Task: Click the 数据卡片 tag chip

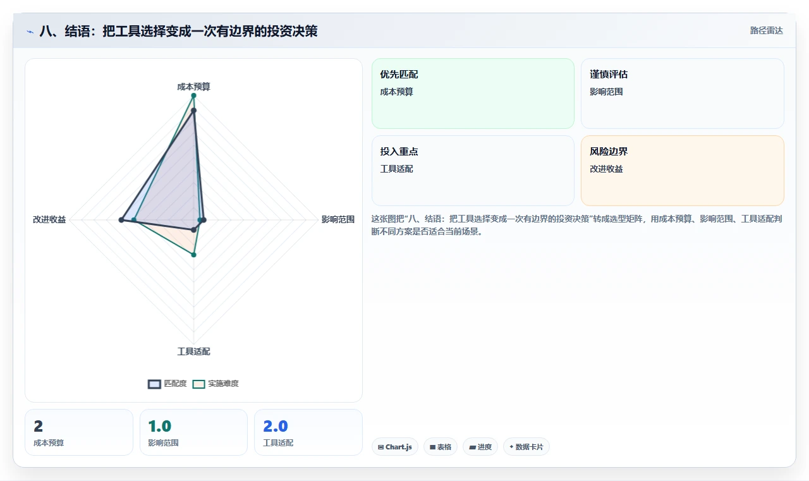Action: (x=526, y=447)
